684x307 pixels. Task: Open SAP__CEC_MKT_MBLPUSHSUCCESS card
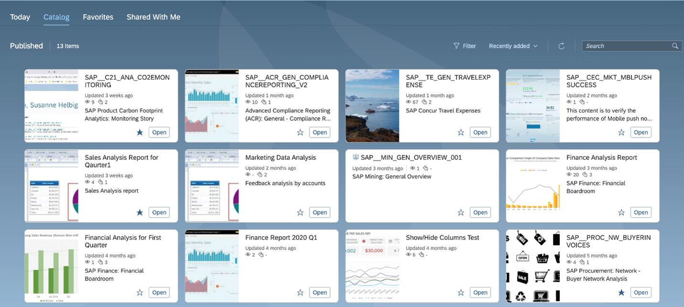pyautogui.click(x=641, y=132)
